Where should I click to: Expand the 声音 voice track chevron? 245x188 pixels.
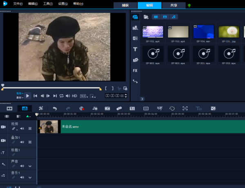tap(30, 166)
